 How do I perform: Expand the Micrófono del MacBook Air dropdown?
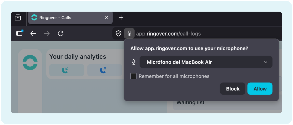click(x=206, y=62)
